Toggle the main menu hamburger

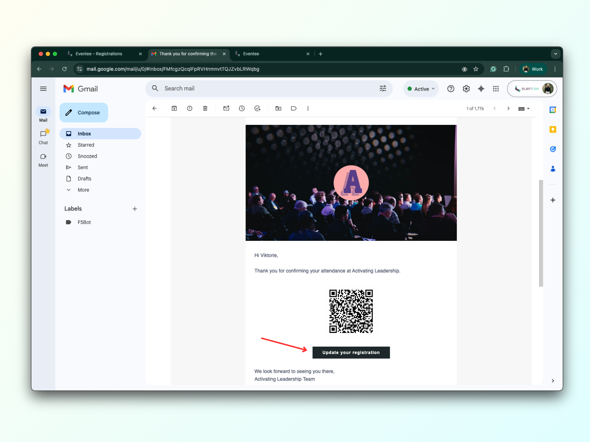[x=43, y=89]
